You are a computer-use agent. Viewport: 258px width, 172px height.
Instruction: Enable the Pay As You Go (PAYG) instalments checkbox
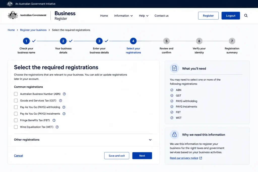(x=16, y=114)
